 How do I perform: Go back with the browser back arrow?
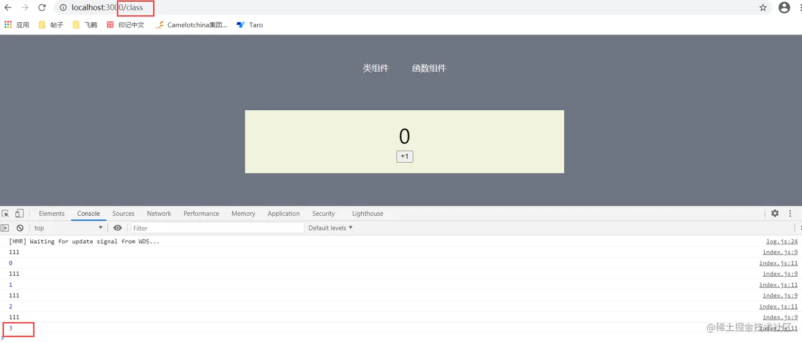8,7
